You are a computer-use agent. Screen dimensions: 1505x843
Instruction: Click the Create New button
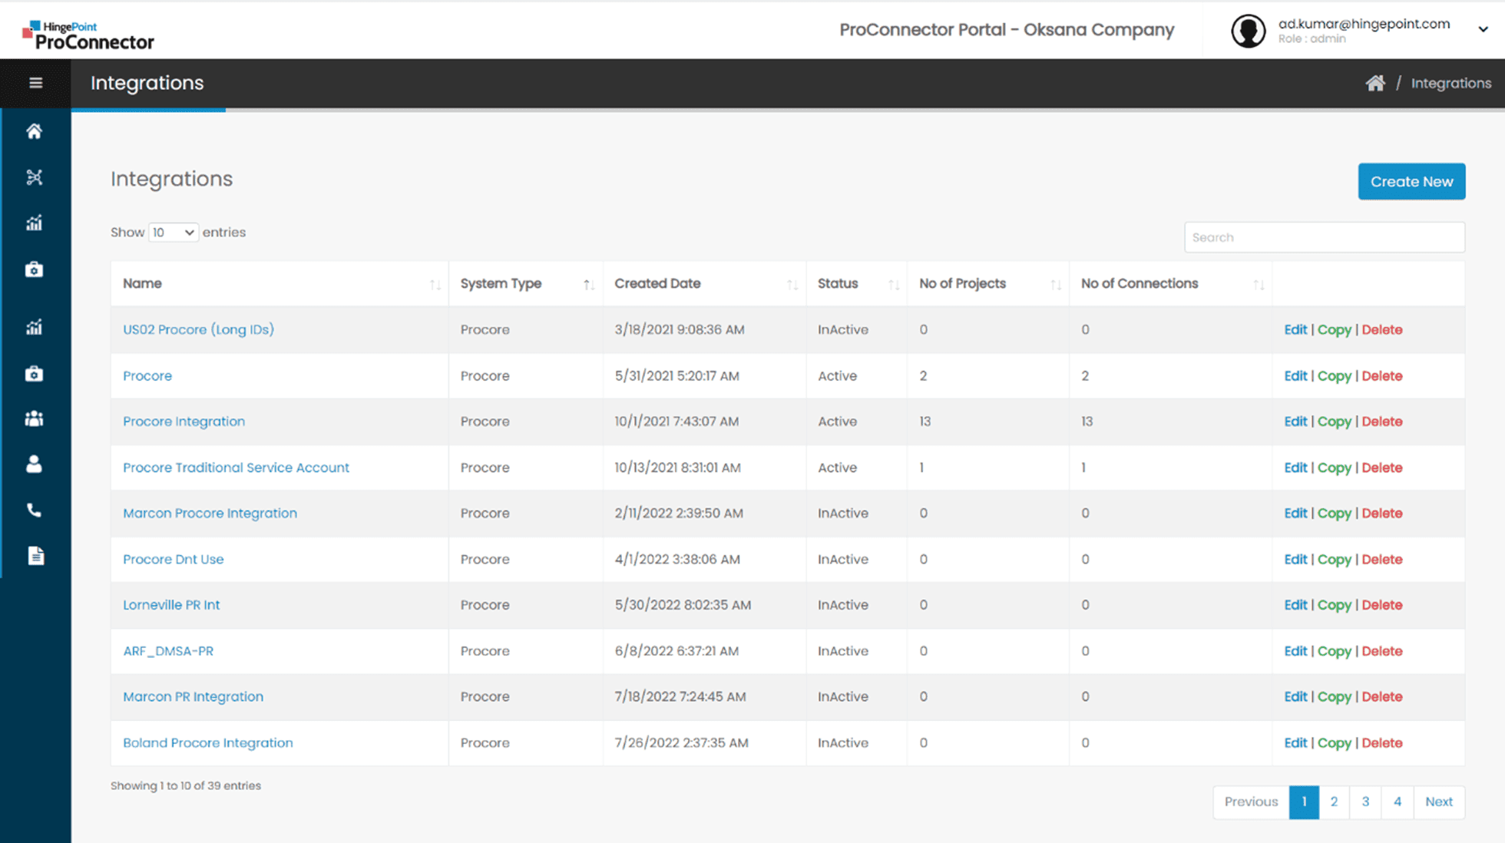coord(1411,181)
